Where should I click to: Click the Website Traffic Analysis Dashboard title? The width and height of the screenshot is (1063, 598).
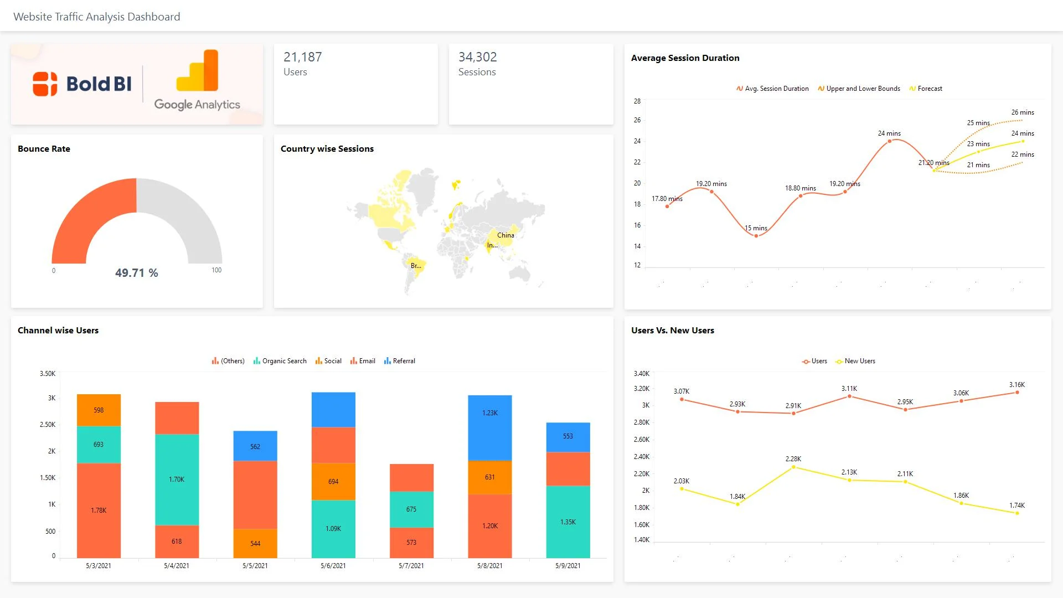click(x=97, y=17)
